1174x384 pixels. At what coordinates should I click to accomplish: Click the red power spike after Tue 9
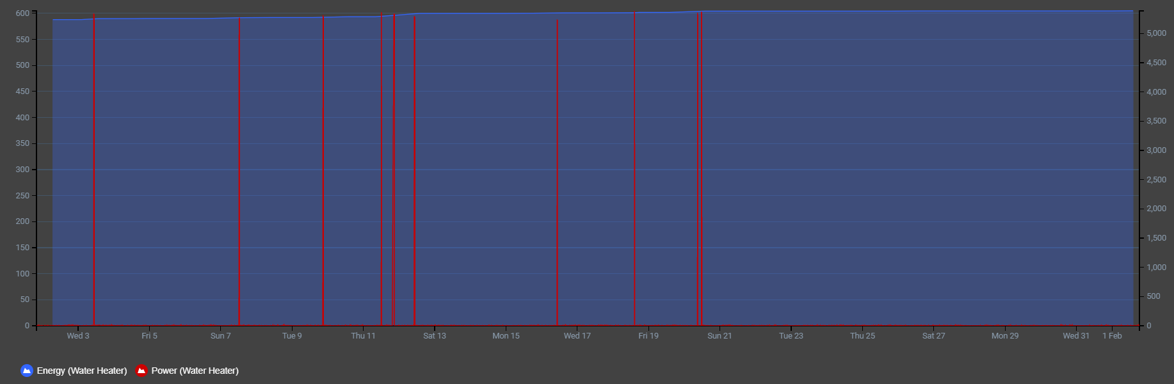tap(323, 171)
